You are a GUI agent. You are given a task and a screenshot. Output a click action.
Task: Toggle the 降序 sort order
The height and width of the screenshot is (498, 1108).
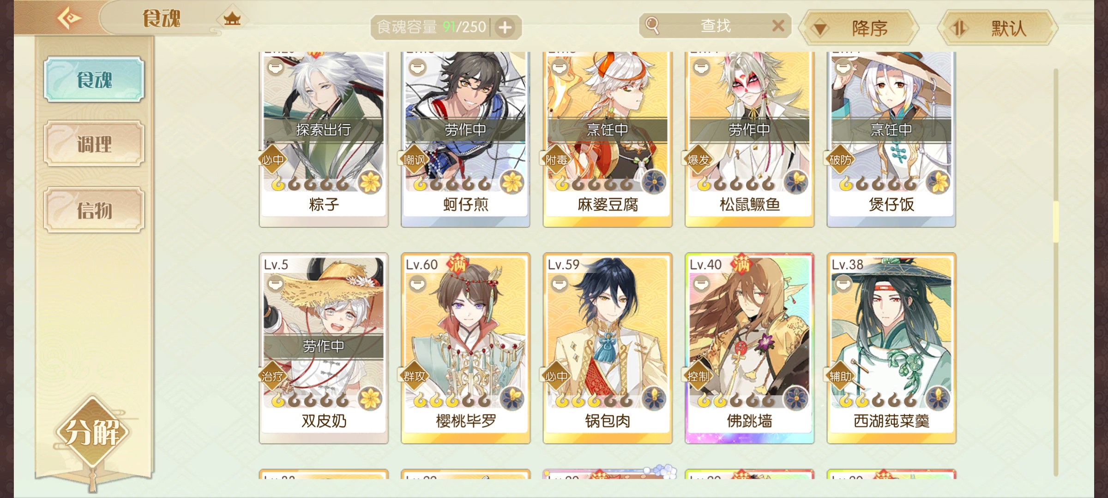[x=859, y=28]
